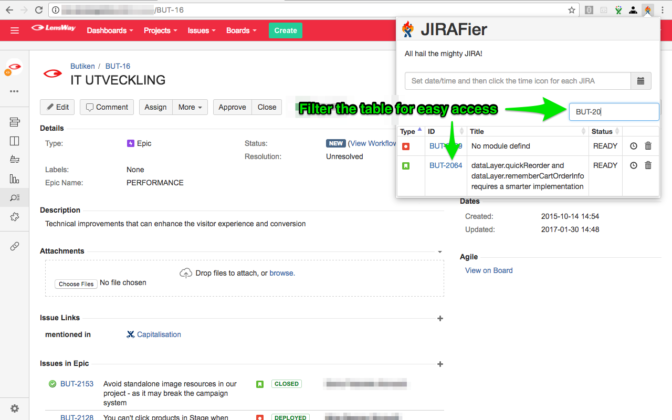
Task: Click the Close issue button
Action: point(267,107)
